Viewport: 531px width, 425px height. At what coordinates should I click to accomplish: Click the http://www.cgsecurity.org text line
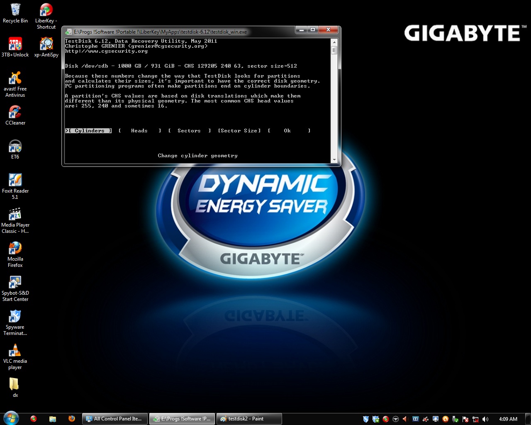coord(106,51)
